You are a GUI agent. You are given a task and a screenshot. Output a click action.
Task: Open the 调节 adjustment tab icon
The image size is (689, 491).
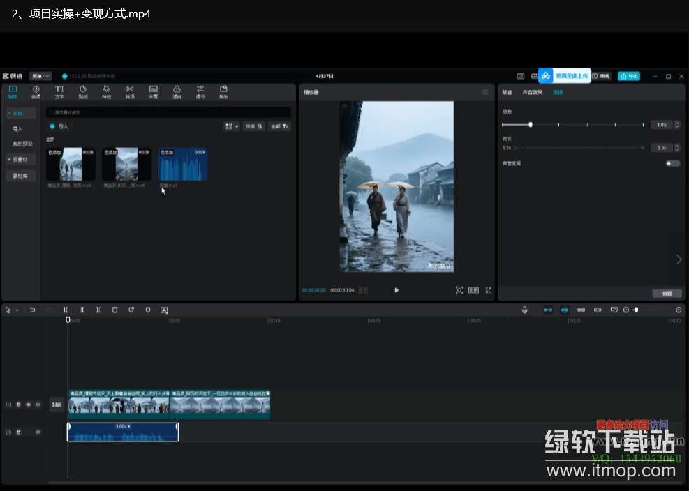click(x=200, y=89)
